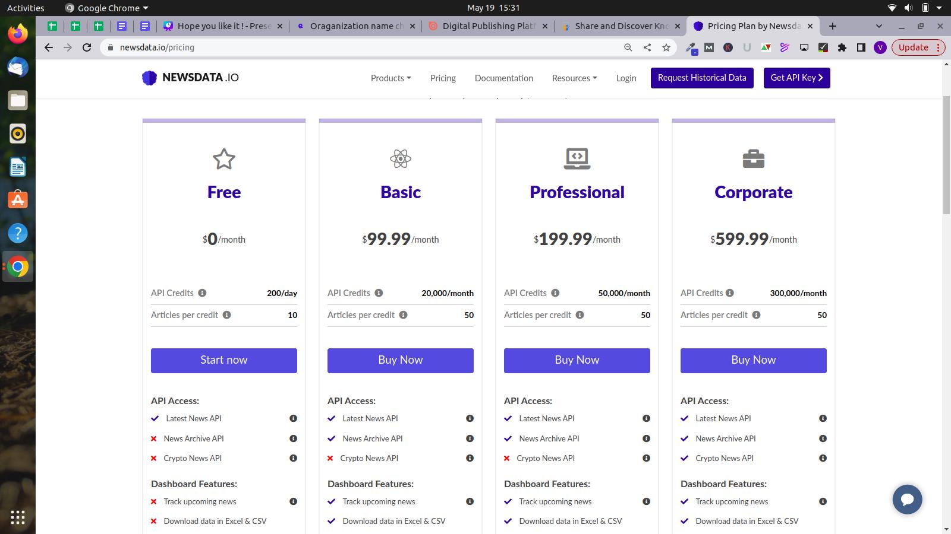Click the API Credits info icon on Free plan
Screen dimensions: 951x534
(202, 293)
